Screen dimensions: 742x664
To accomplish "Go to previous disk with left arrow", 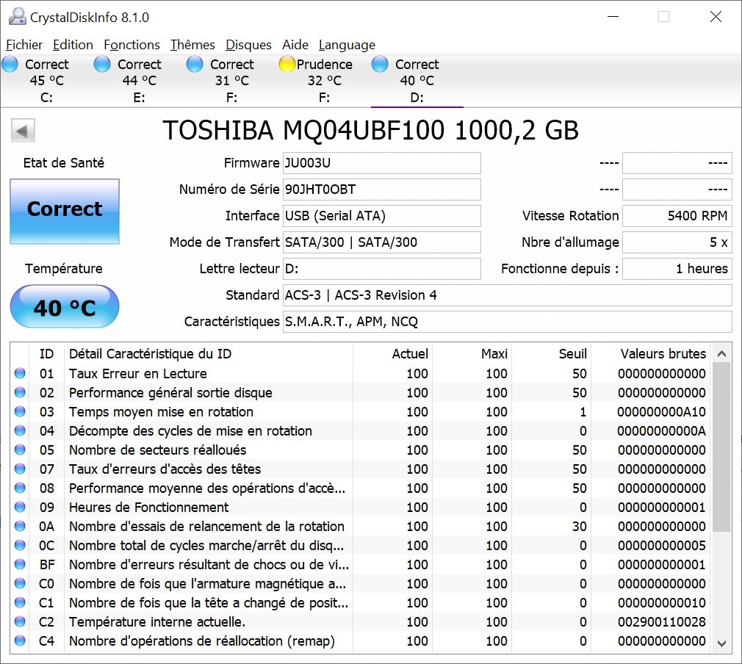I will click(24, 131).
